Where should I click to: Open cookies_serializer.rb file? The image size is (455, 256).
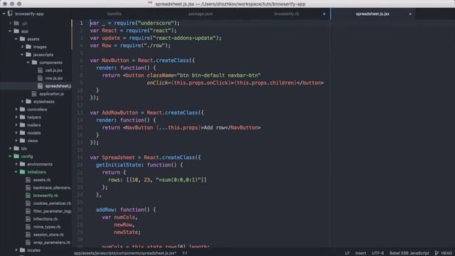[52, 203]
